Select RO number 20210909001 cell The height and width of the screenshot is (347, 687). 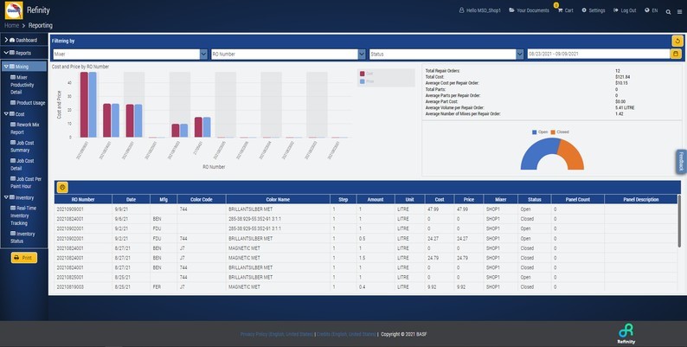(83, 209)
